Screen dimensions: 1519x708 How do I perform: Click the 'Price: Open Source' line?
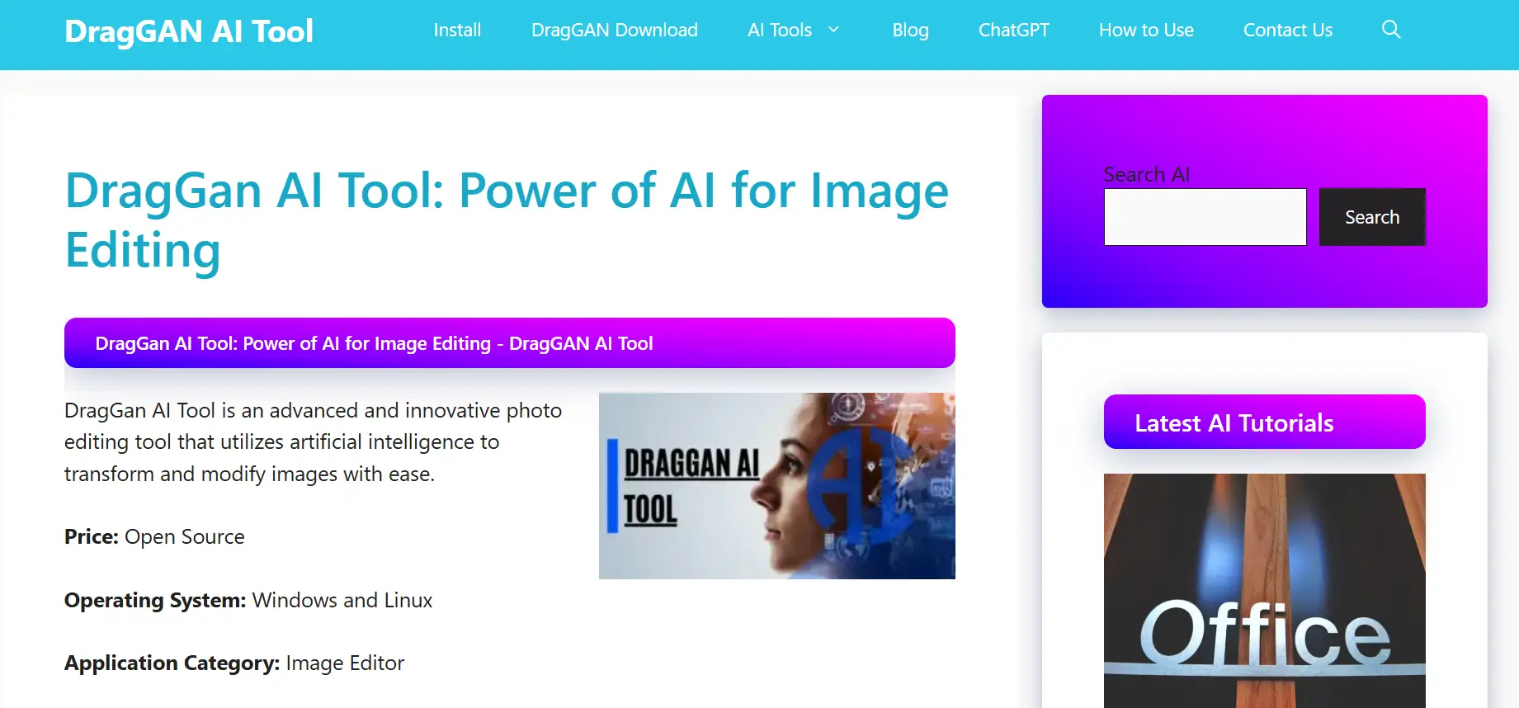154,537
